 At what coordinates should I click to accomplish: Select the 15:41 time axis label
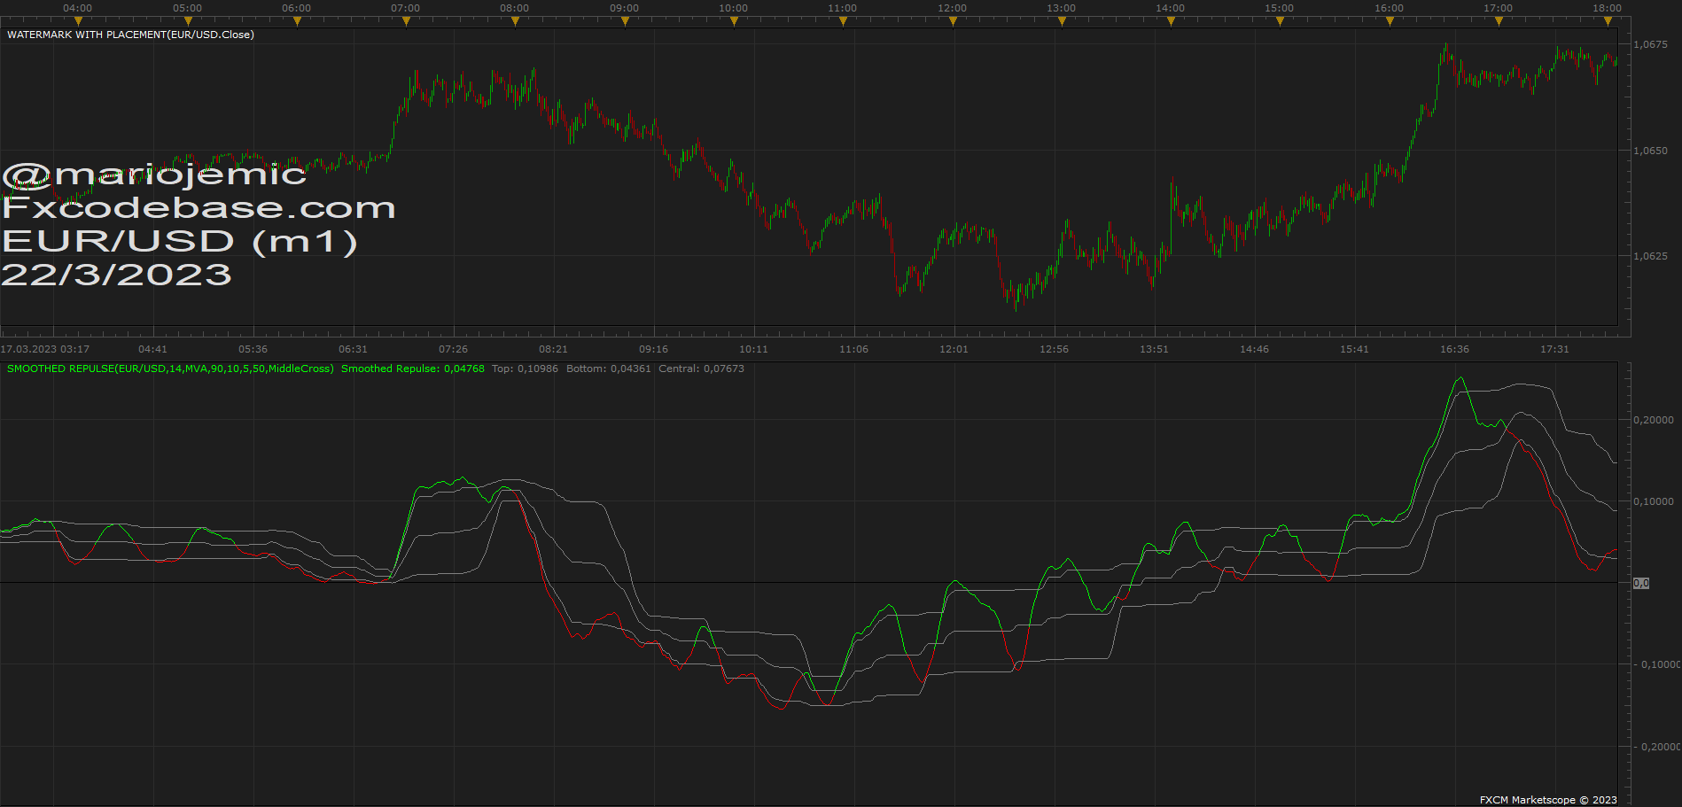1354,349
